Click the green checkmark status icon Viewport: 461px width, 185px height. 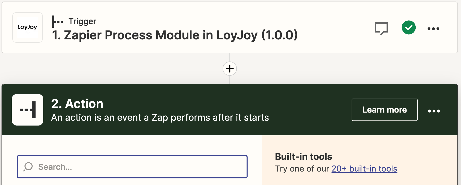pos(408,27)
